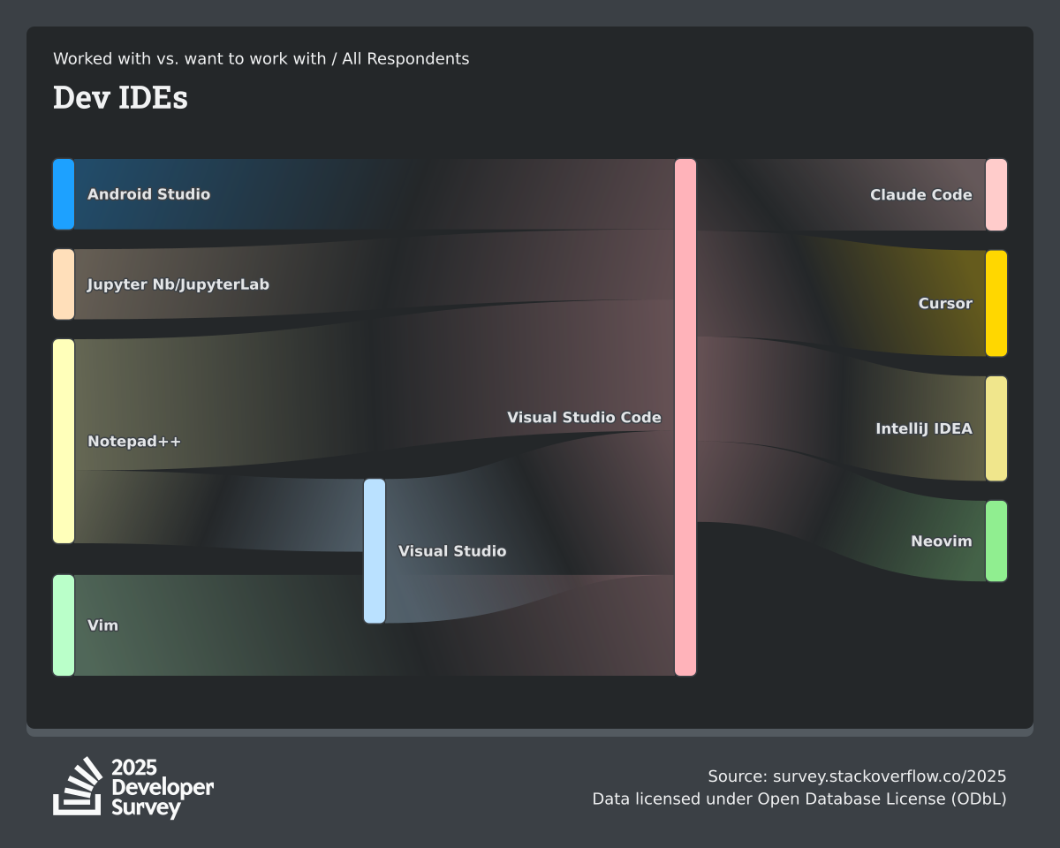Open the survey.stackoverflow.co/2025 source link
This screenshot has height=848, width=1060.
[x=889, y=776]
